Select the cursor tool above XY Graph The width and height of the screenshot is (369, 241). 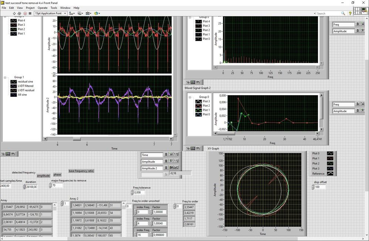[188, 148]
